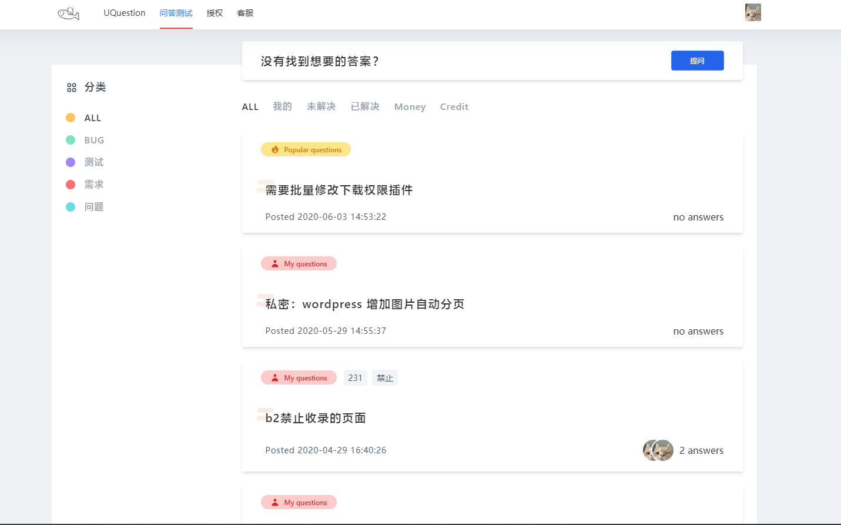This screenshot has height=525, width=841.
Task: Open the user avatar at the top right
Action: (x=753, y=12)
